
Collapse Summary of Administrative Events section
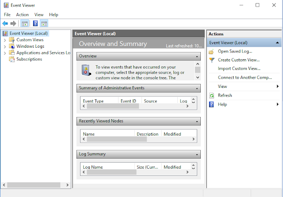click(197, 88)
